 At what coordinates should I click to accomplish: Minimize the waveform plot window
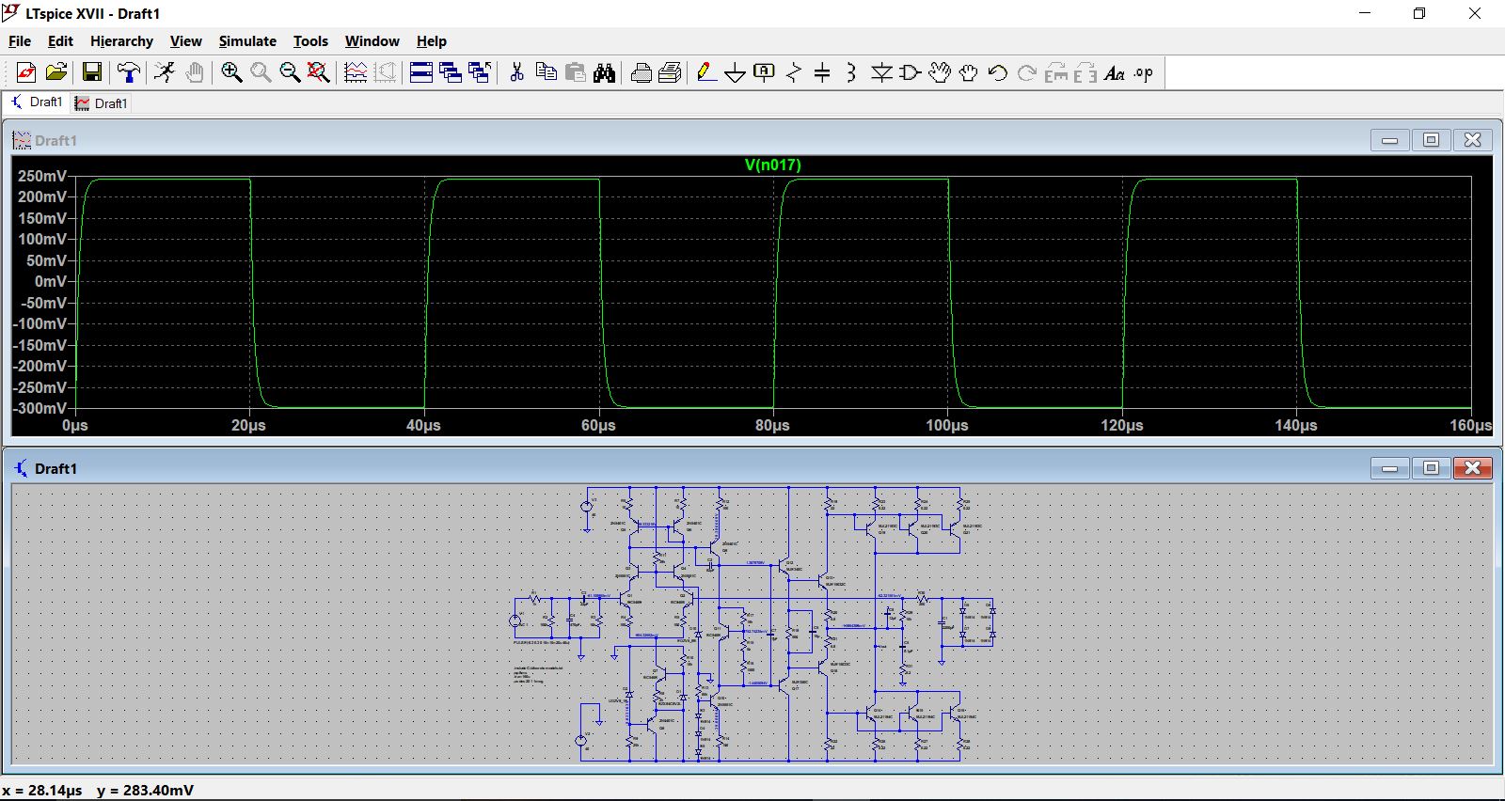coord(1389,140)
